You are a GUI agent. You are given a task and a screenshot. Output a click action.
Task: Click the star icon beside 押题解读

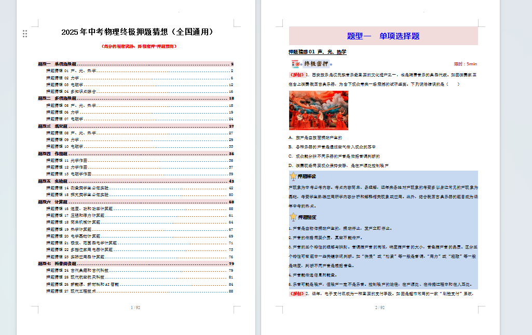pyautogui.click(x=293, y=176)
